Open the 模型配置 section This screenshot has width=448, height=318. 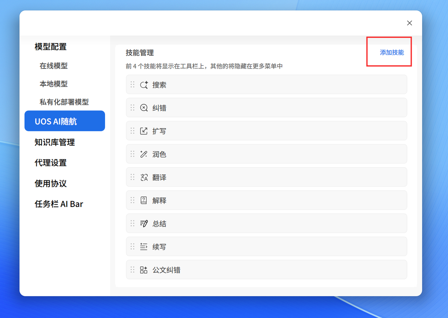click(x=51, y=47)
